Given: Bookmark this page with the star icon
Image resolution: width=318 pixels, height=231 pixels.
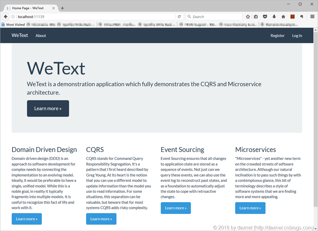Looking at the screenshot, I should click(248, 17).
